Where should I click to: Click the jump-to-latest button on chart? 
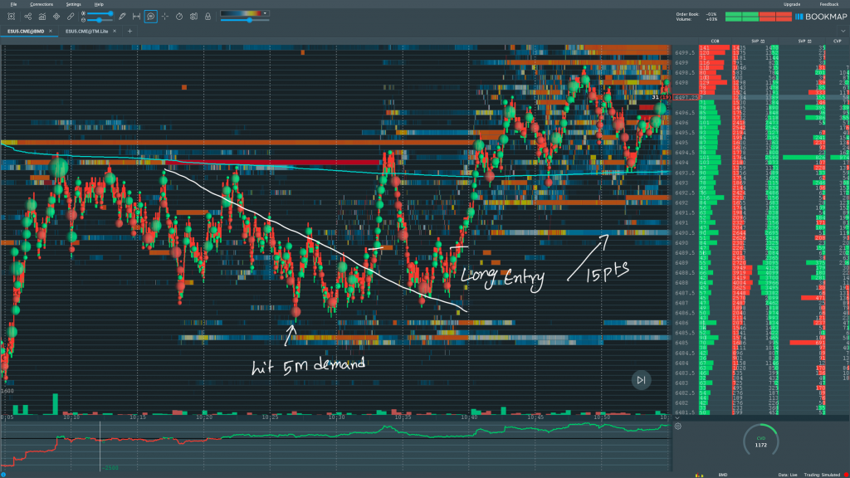click(x=641, y=380)
